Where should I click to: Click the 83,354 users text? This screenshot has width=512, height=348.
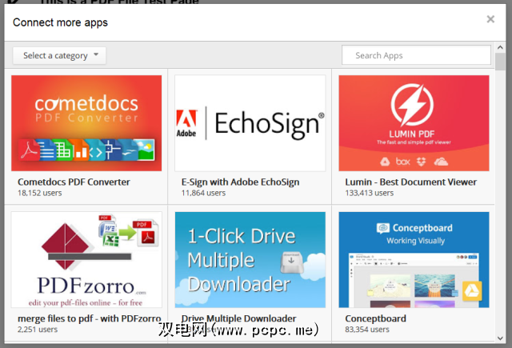click(367, 330)
